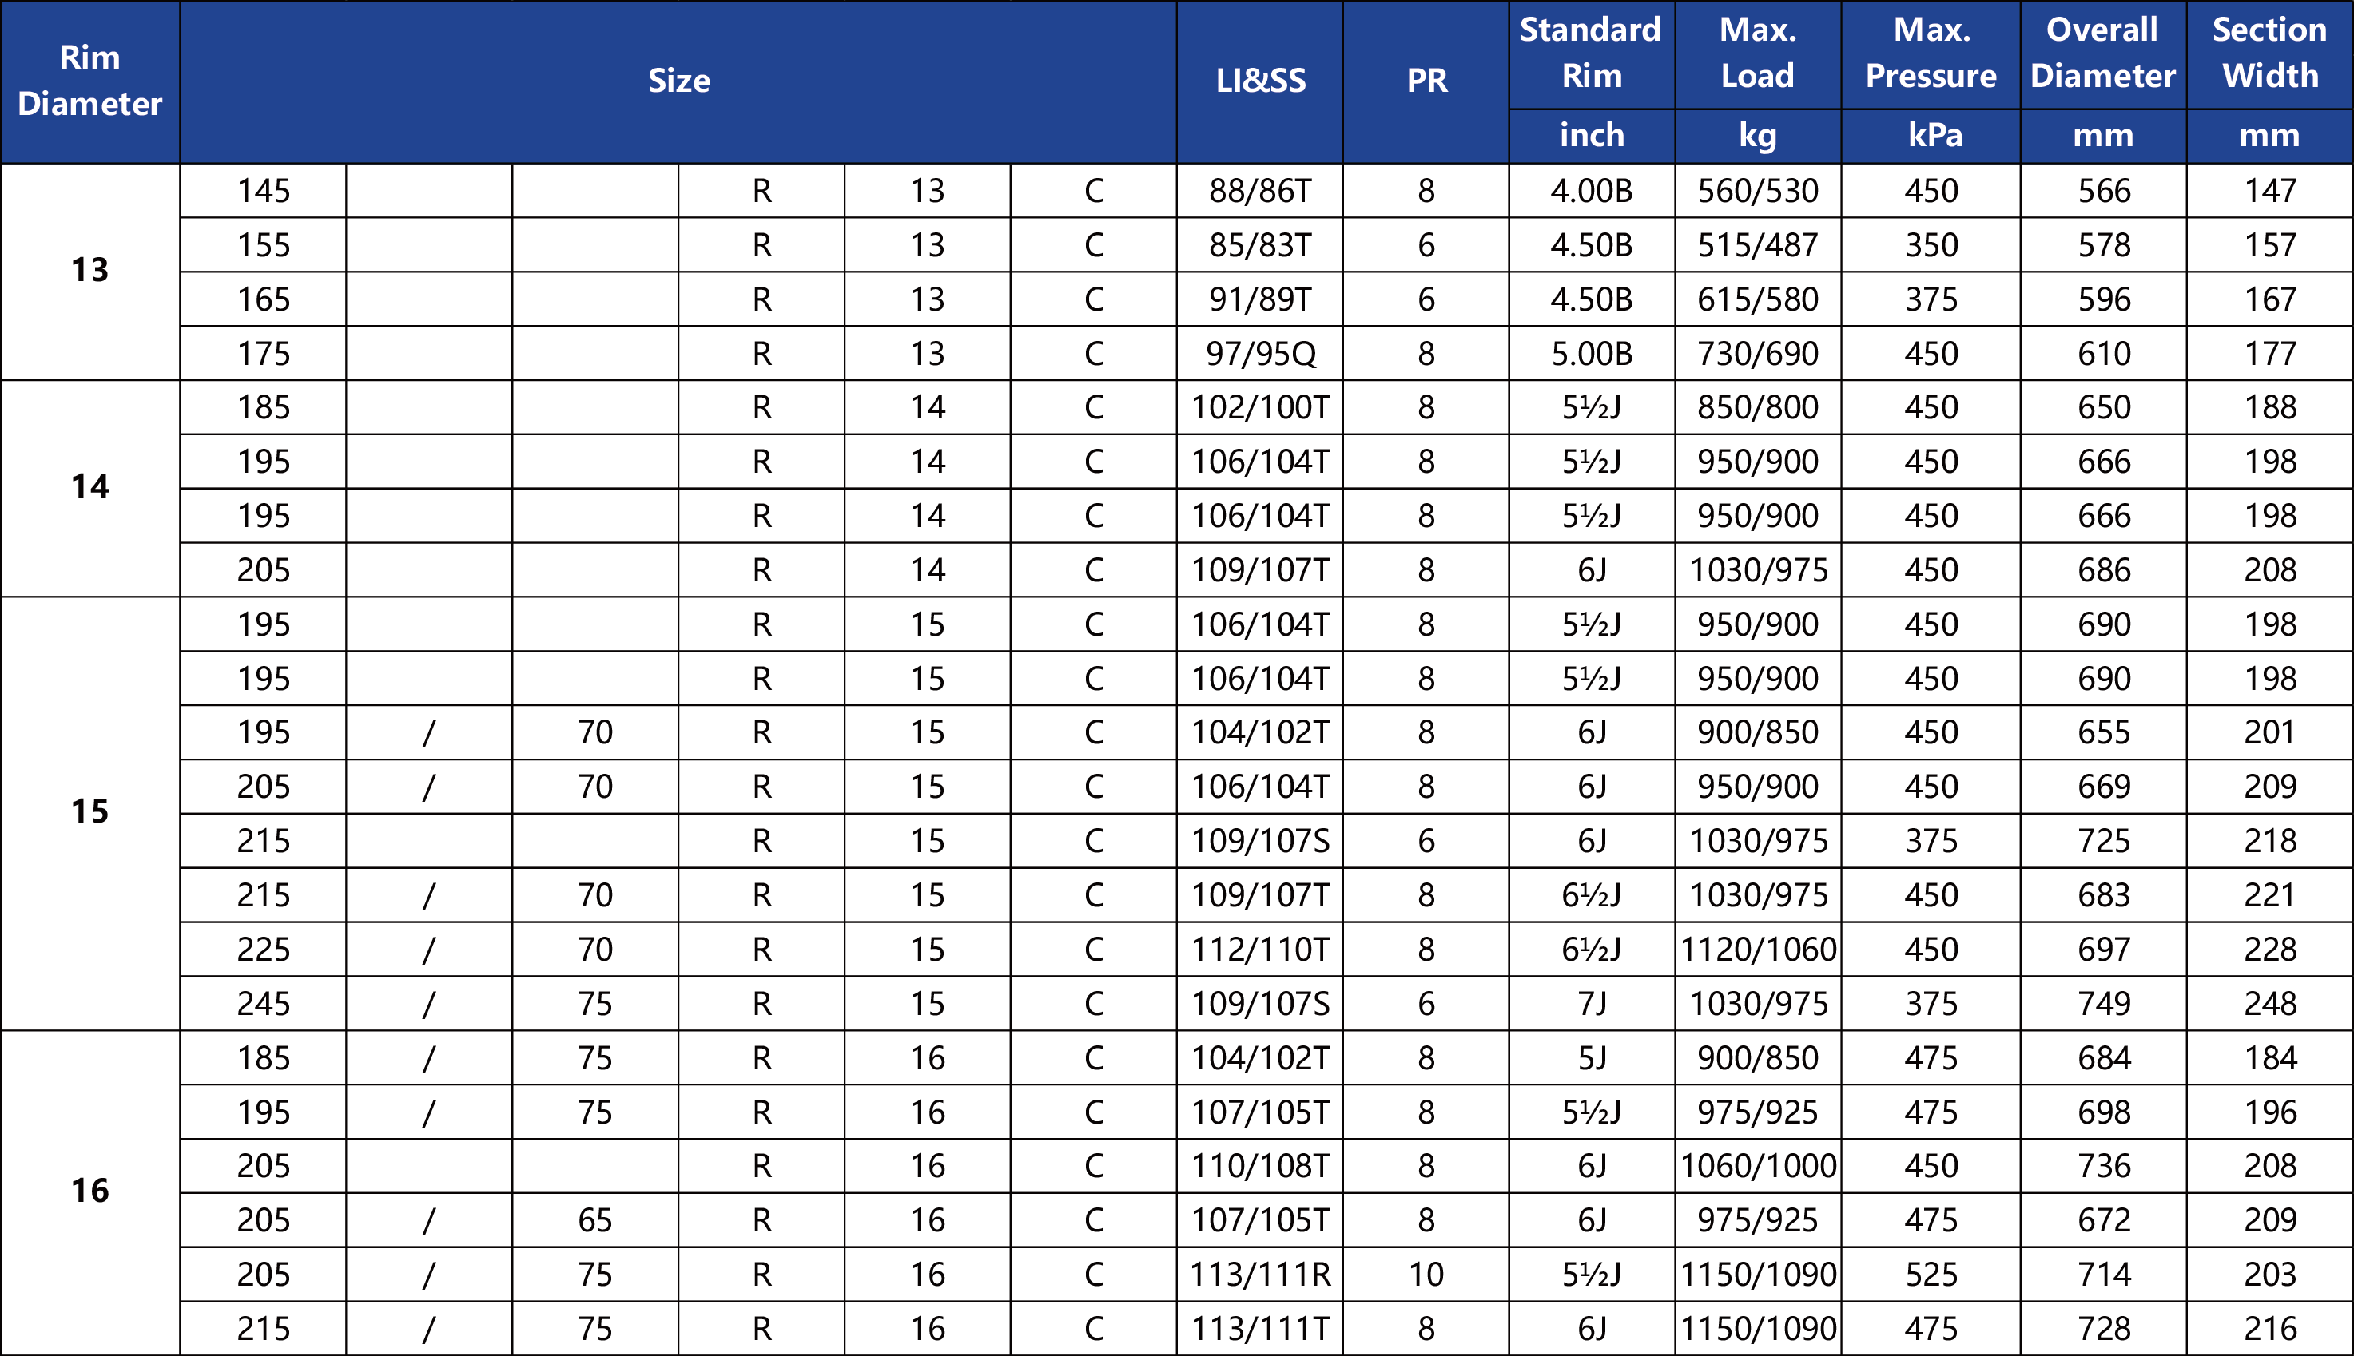This screenshot has height=1356, width=2354.
Task: Click the '5.00B' rim cell
Action: pyautogui.click(x=1592, y=354)
